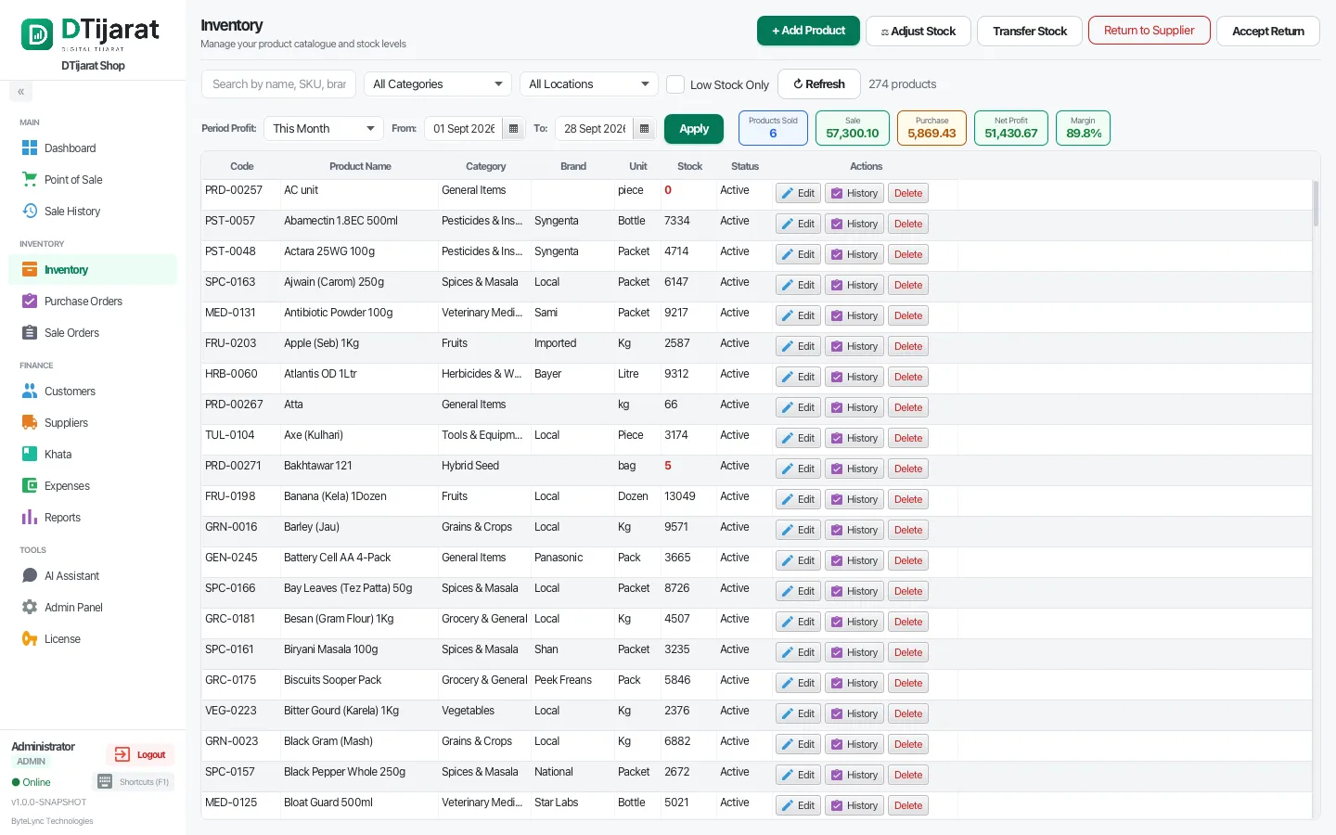
Task: Click the inventory table vertical scrollbar
Action: coord(1316,204)
